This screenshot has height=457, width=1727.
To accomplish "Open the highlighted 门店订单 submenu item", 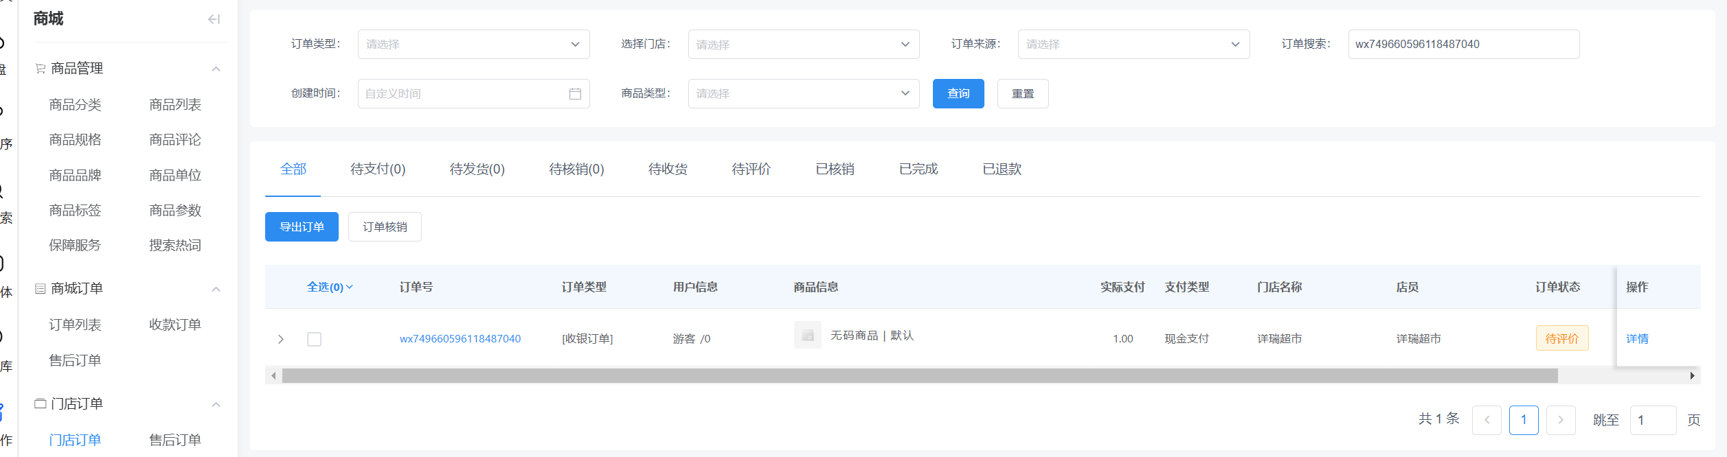I will [x=75, y=440].
